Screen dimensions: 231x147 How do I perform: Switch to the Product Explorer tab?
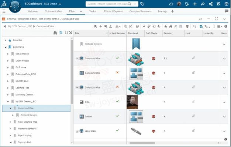click(x=113, y=11)
